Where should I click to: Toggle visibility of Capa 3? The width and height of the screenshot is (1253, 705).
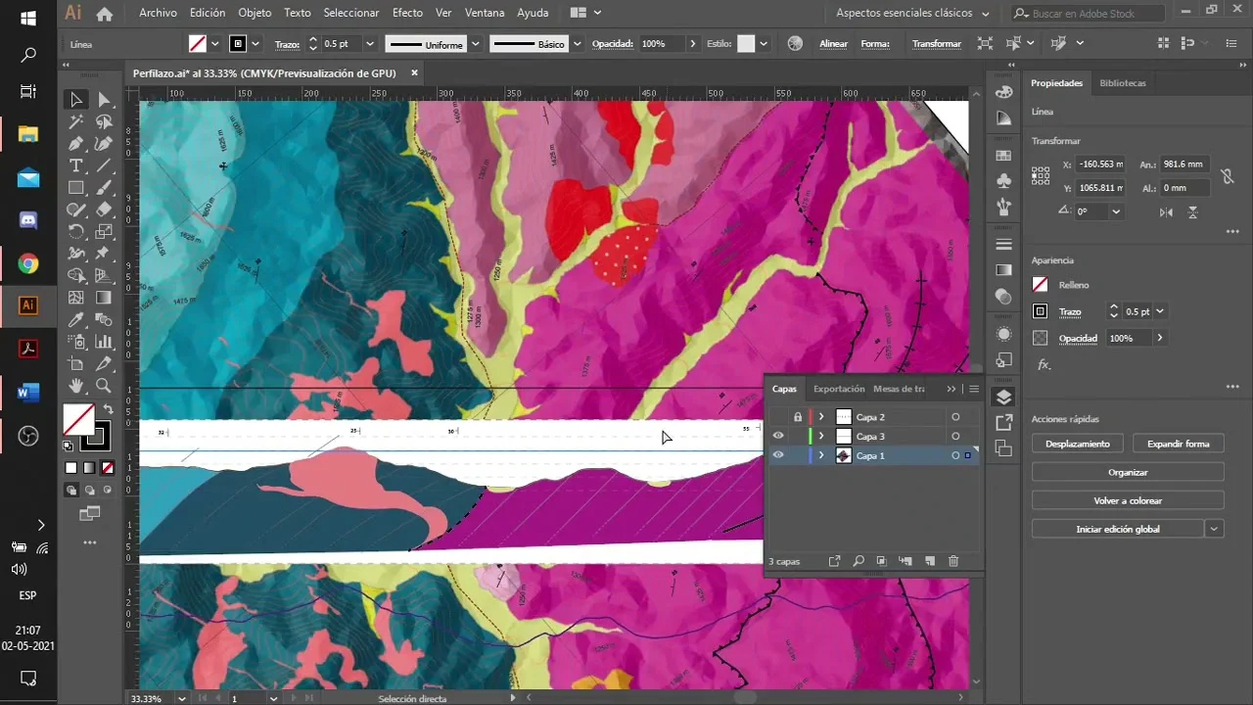778,437
